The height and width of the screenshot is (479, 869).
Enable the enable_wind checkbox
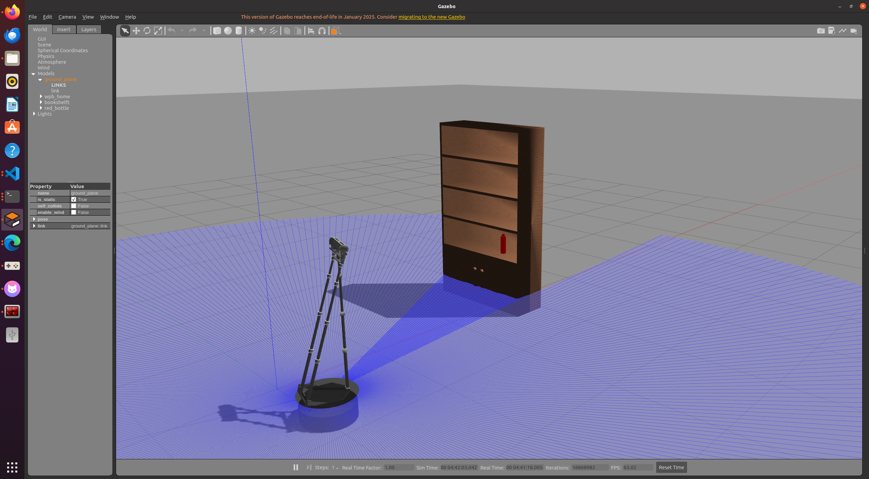coord(74,212)
